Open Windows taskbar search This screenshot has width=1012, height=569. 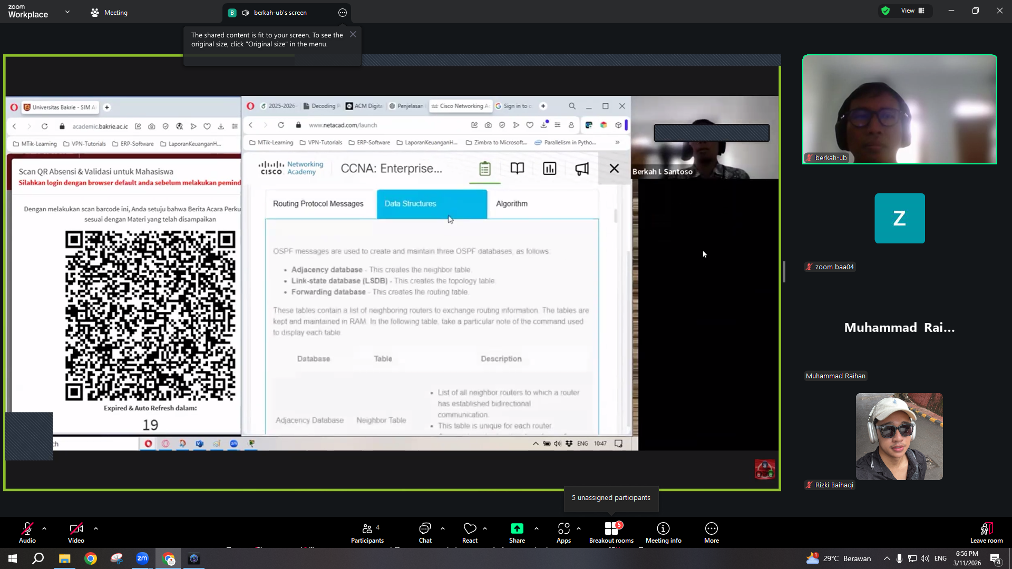[38, 558]
